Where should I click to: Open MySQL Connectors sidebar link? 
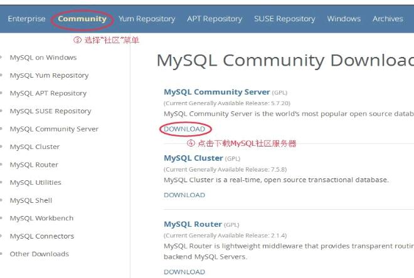pyautogui.click(x=42, y=236)
